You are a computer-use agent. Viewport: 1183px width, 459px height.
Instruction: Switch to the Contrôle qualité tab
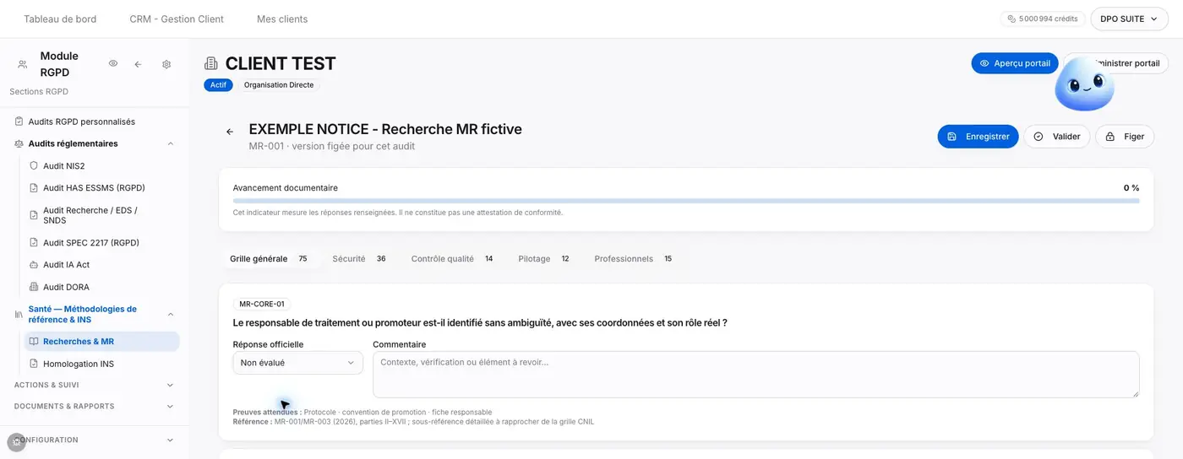(x=452, y=259)
